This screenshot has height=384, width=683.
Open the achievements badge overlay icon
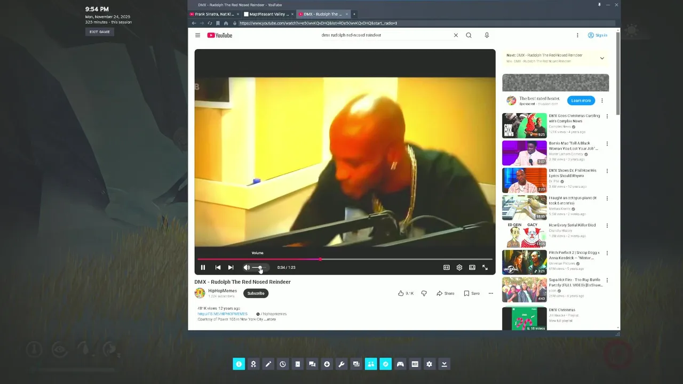pyautogui.click(x=253, y=364)
